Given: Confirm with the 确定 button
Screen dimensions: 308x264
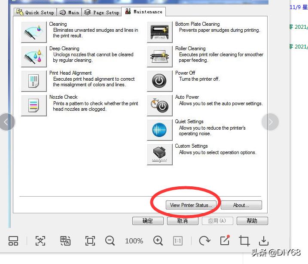Looking at the screenshot, I should (148, 221).
